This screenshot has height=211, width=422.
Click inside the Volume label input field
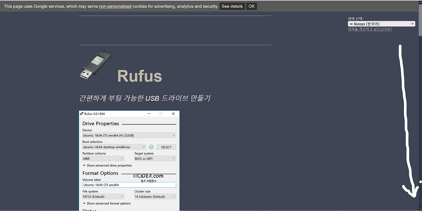129,185
